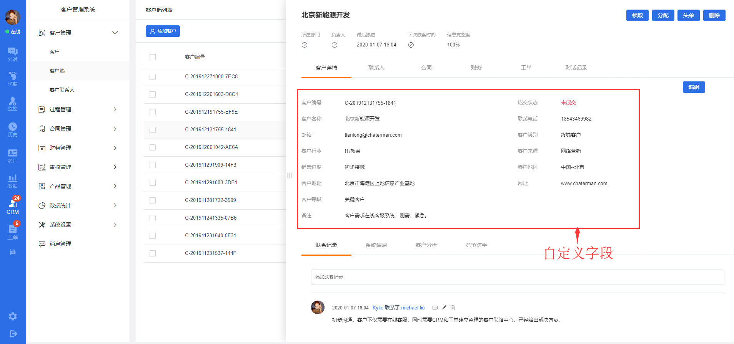The width and height of the screenshot is (734, 344).
Task: Click the 客户管理 menu icon
Action: point(42,33)
